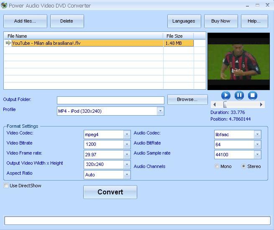Open the Video Codec dropdown

pos(127,134)
